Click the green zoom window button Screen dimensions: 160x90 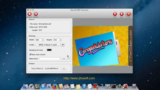(33, 10)
